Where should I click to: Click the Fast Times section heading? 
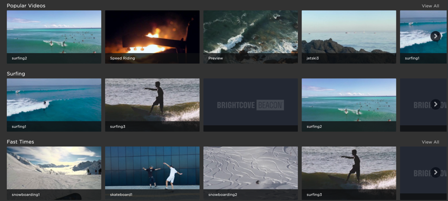pyautogui.click(x=20, y=142)
